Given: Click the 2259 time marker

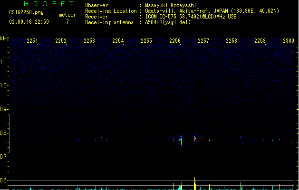Looking at the screenshot, I should coord(260,41).
